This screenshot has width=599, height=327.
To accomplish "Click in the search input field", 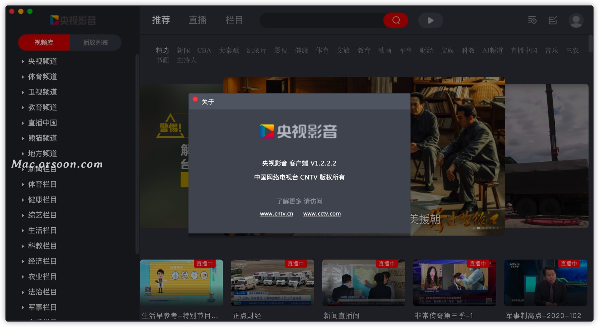I will [321, 20].
